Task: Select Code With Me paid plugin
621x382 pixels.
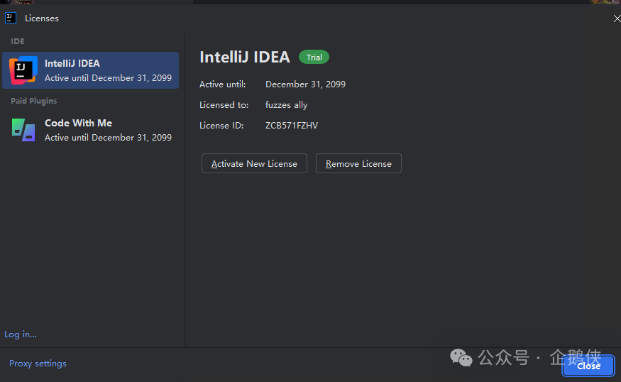Action: (x=90, y=130)
